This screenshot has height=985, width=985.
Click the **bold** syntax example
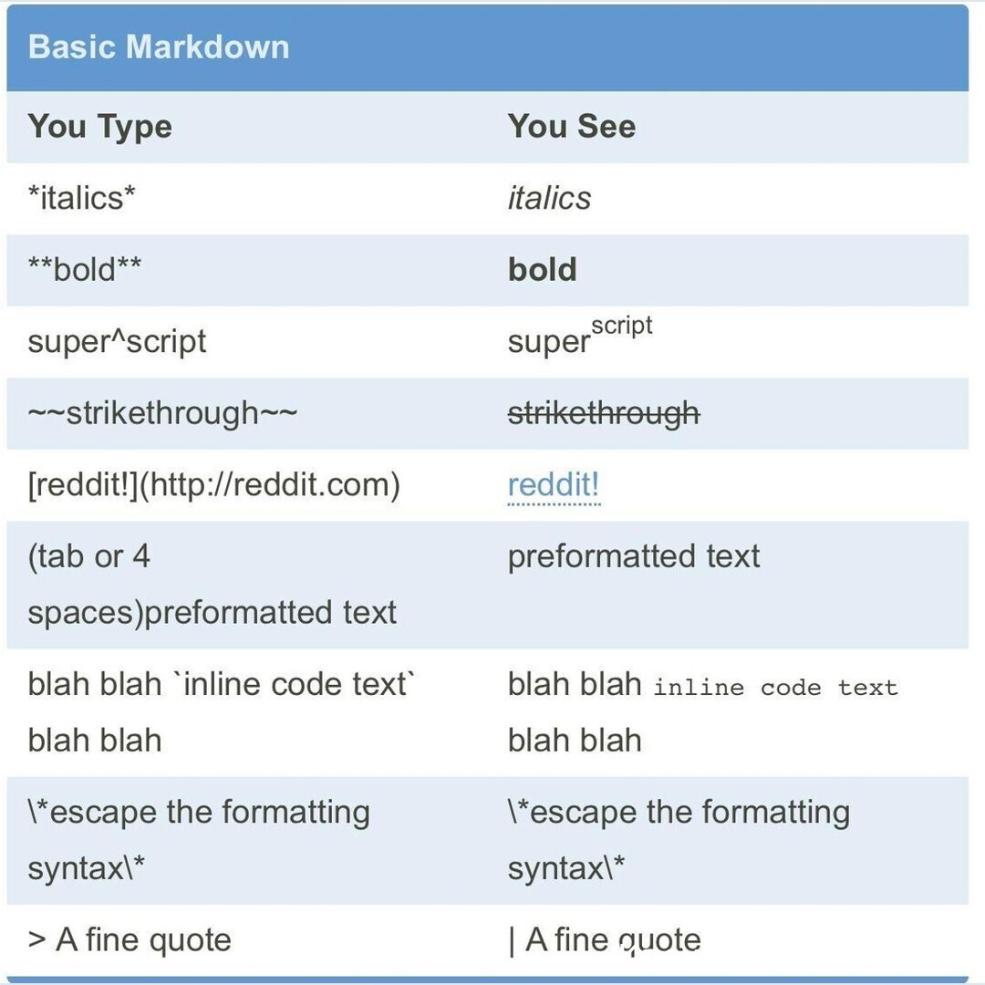(x=85, y=270)
